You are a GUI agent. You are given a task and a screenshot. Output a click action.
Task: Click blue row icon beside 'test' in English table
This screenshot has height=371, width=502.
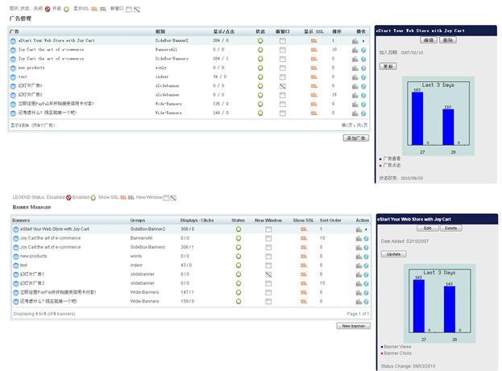point(16,266)
